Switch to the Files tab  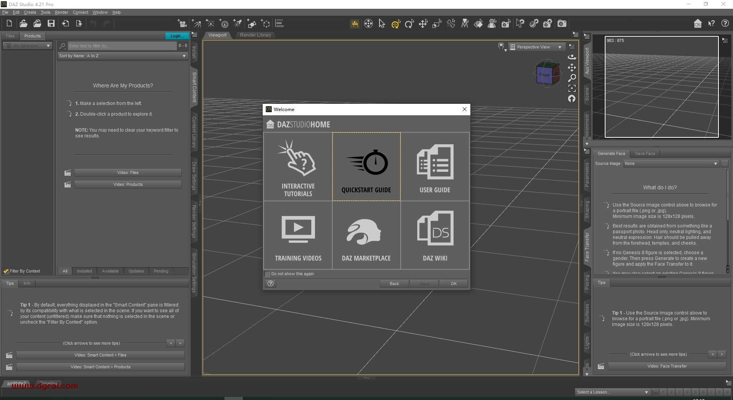(x=10, y=36)
